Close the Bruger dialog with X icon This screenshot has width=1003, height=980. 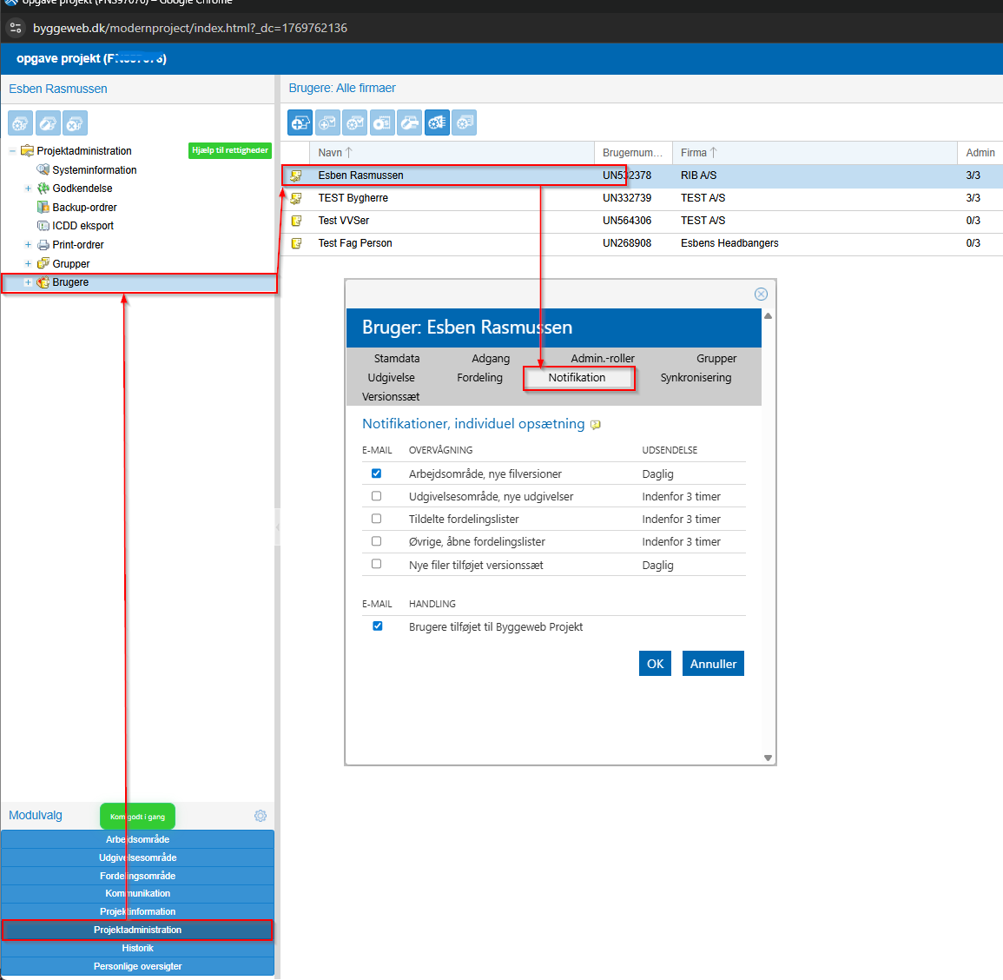pos(761,294)
